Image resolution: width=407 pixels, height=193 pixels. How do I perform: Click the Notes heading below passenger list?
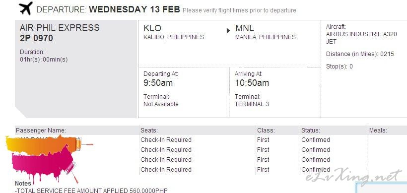[x=23, y=184]
